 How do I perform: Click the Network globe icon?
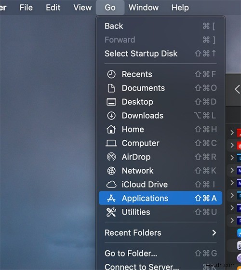pos(111,171)
